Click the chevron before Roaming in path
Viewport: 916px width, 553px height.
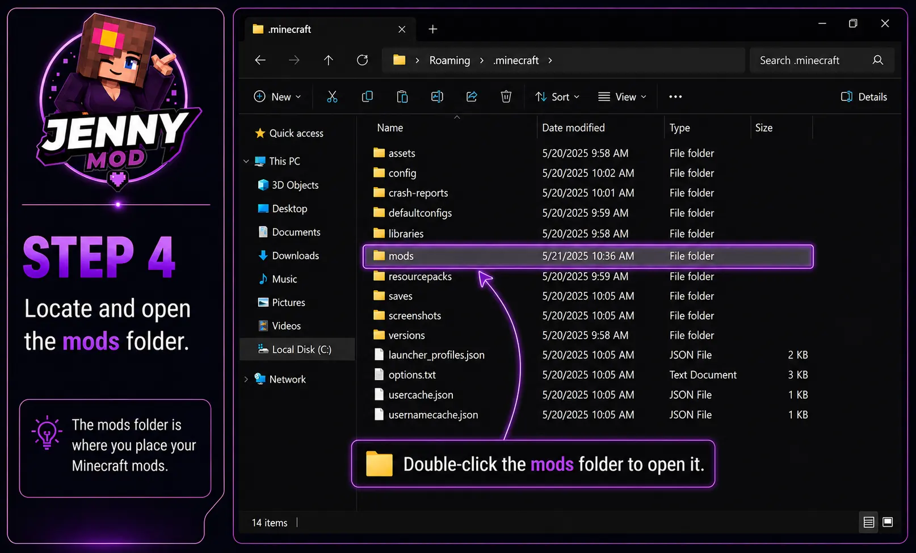tap(417, 60)
